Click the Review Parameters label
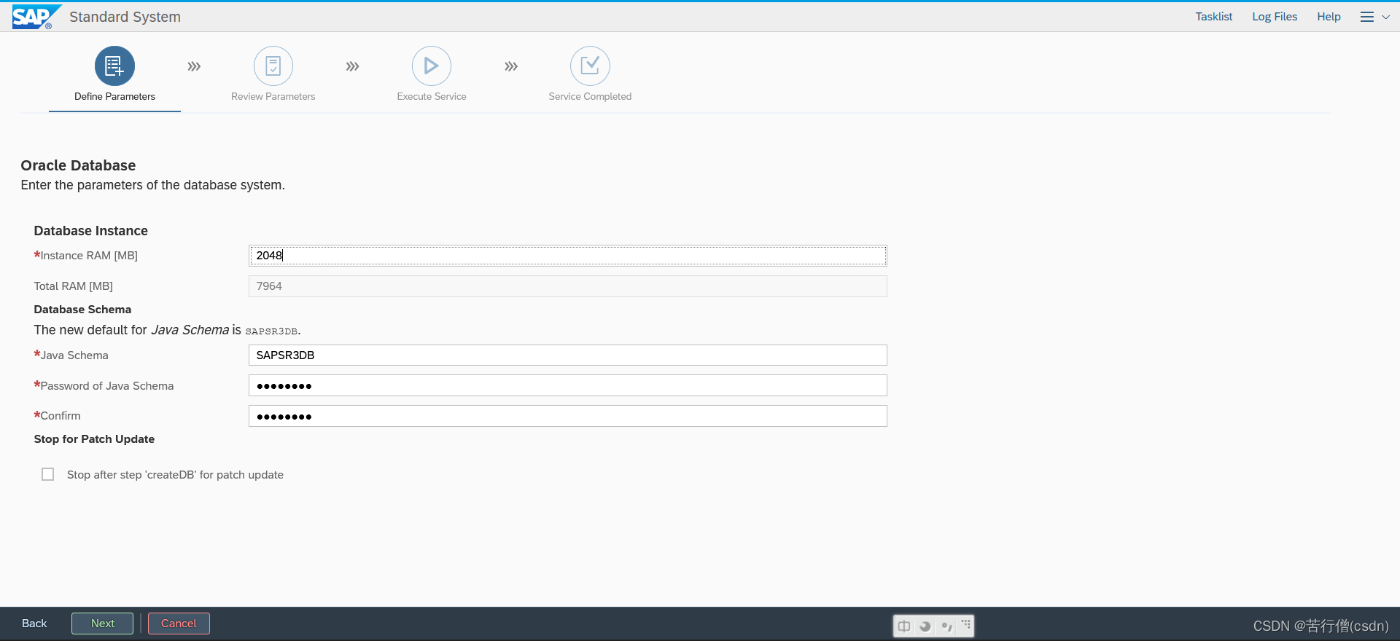This screenshot has width=1400, height=641. [x=273, y=96]
